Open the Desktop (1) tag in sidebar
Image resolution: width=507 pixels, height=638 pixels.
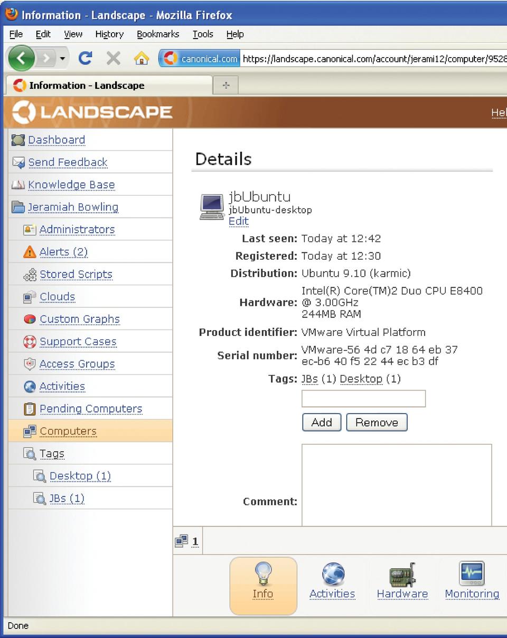[x=80, y=476]
